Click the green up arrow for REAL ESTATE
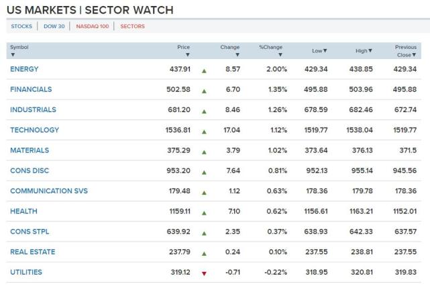 click(204, 253)
